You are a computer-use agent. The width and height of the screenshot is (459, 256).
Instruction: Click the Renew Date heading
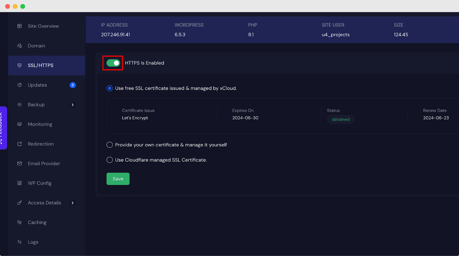[x=435, y=110]
